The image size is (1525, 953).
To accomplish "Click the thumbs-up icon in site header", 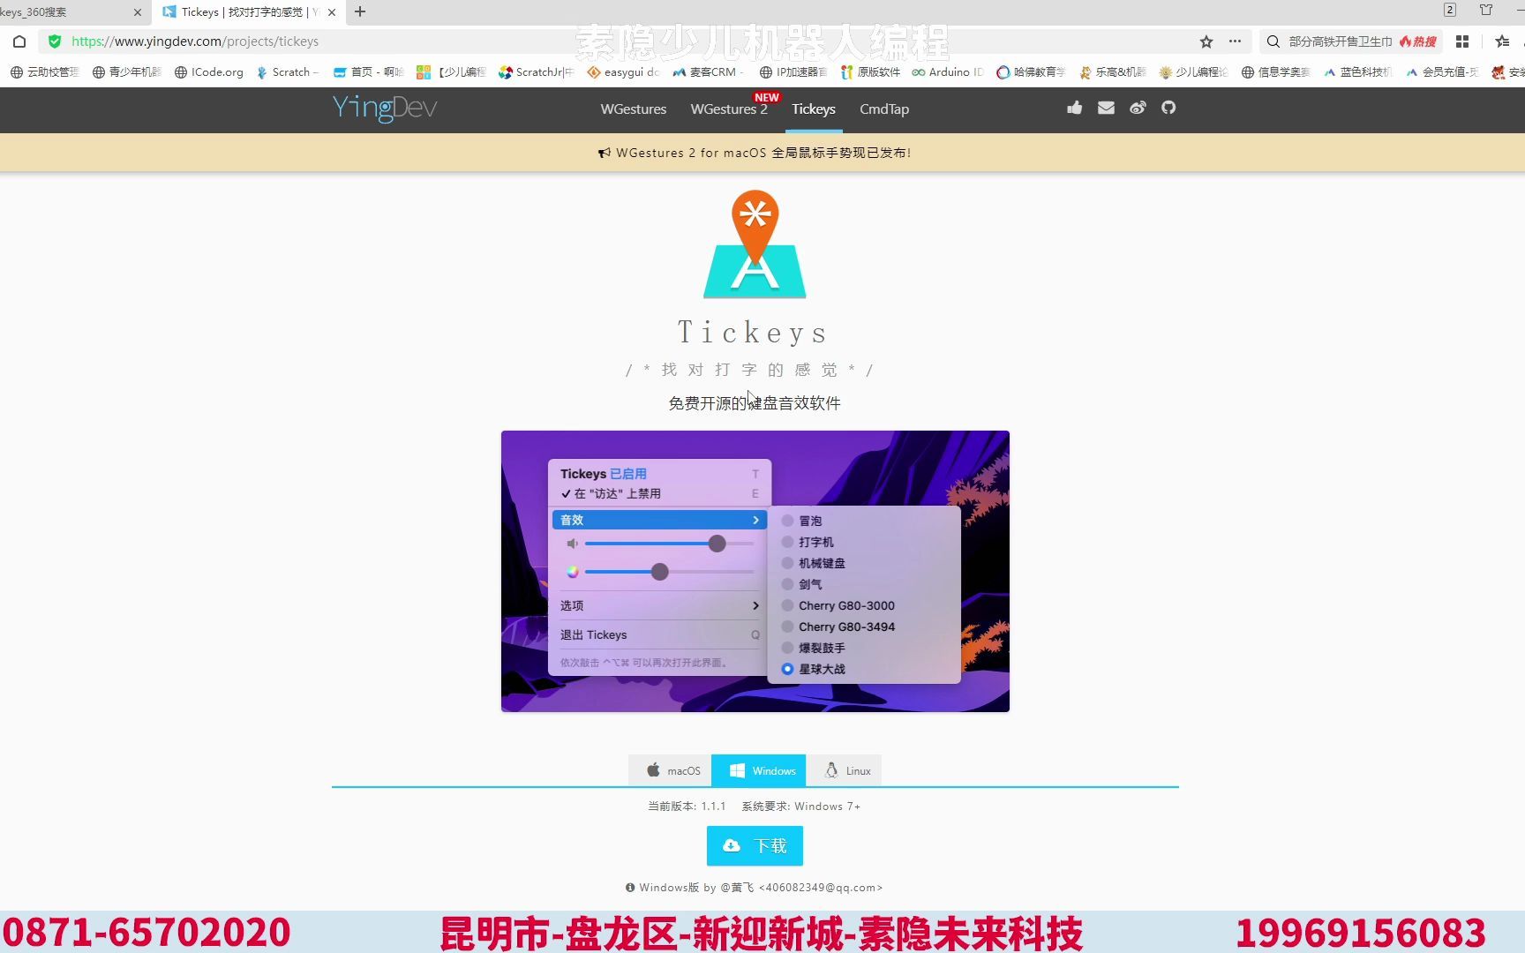I will click(1074, 108).
